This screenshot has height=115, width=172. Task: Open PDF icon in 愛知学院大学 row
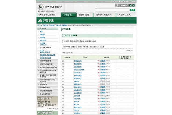pyautogui.click(x=99, y=64)
